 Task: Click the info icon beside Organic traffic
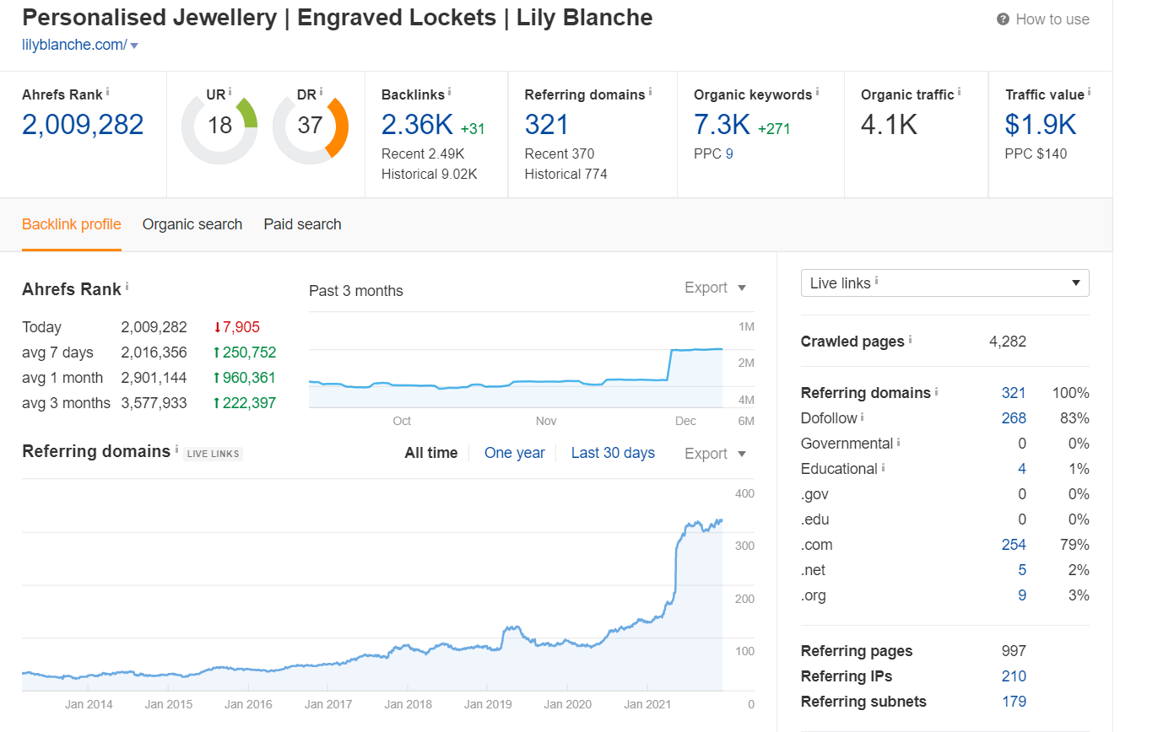point(960,91)
